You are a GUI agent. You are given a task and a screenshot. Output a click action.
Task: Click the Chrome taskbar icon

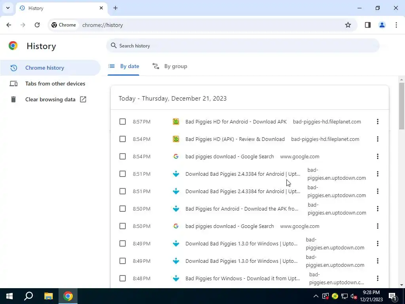click(68, 296)
